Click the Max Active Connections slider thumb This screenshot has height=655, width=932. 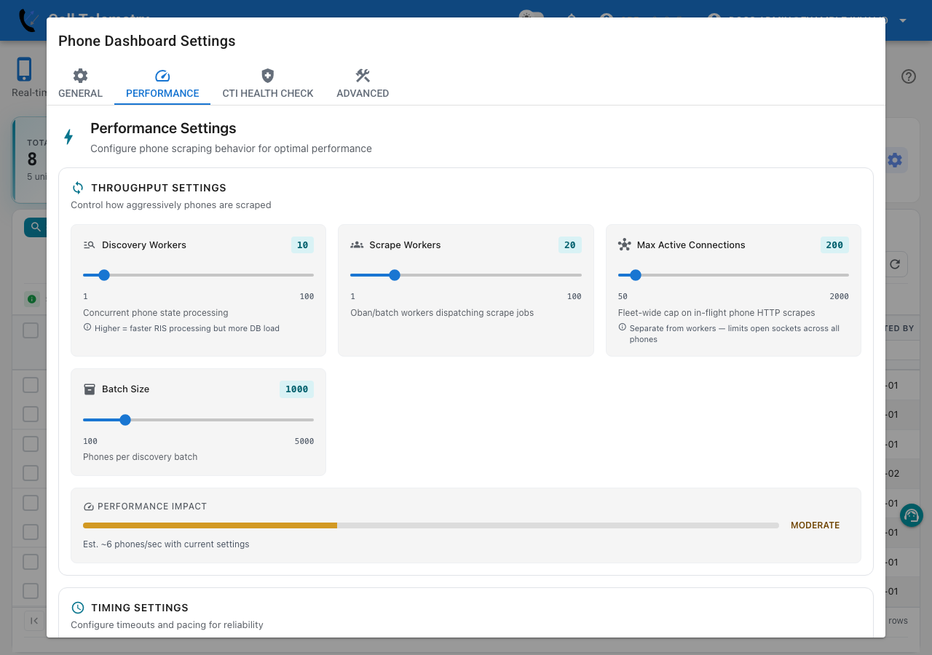tap(636, 275)
